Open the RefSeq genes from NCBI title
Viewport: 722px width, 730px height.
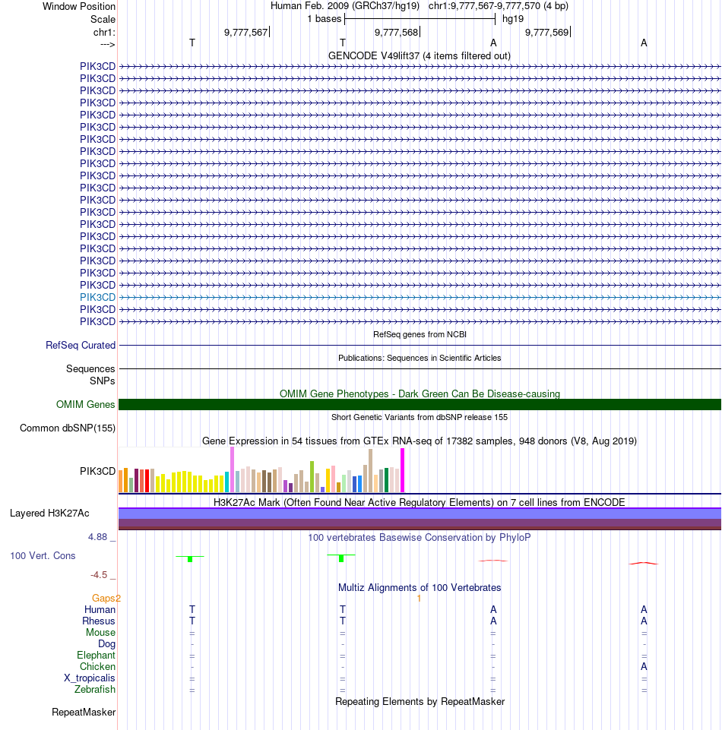(x=420, y=334)
